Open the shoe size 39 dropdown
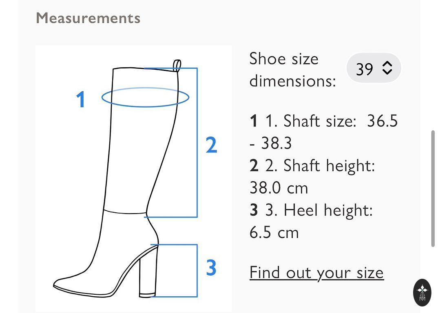 click(x=373, y=68)
